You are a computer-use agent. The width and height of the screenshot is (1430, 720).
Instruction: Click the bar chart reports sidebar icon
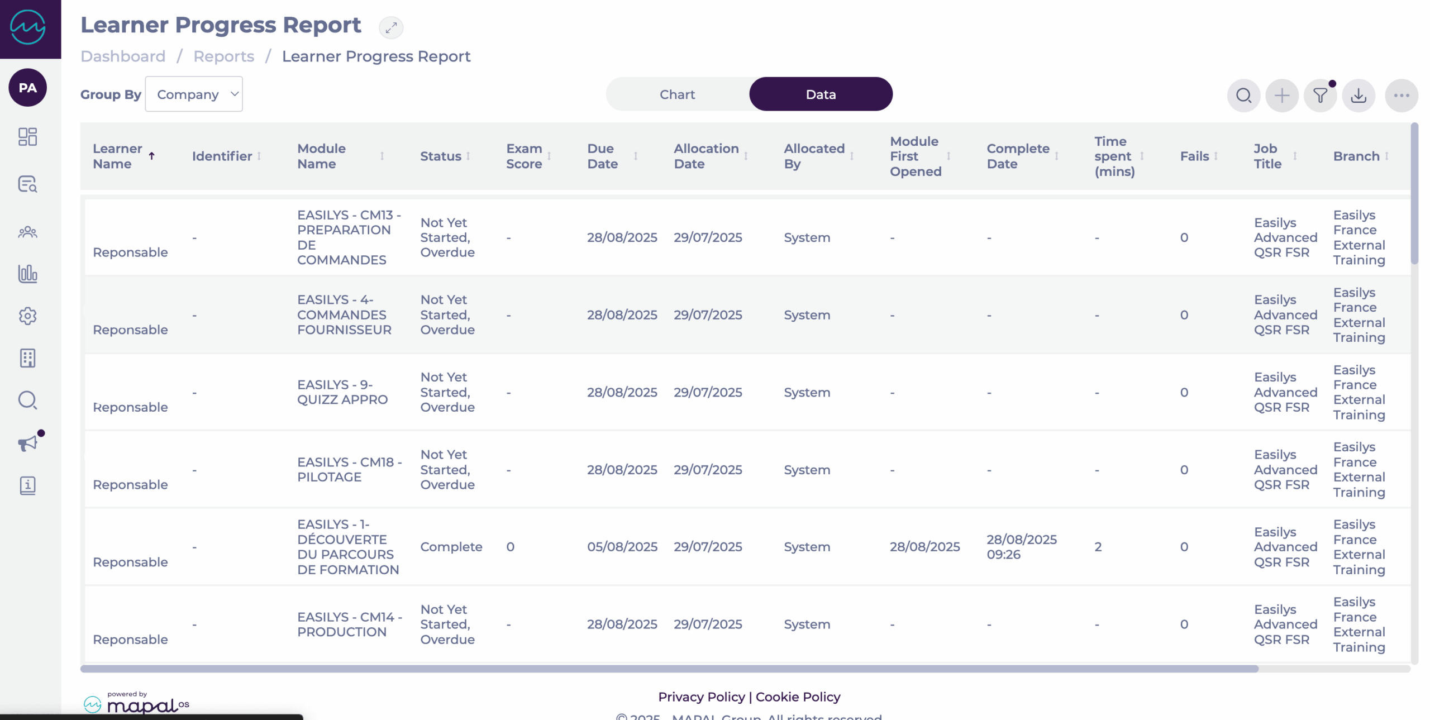pos(27,274)
